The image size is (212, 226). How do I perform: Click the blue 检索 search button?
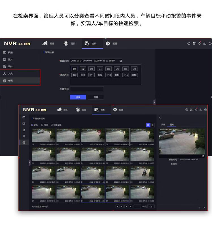pyautogui.click(x=78, y=97)
